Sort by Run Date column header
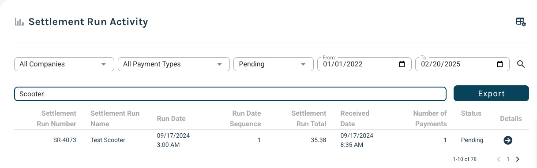 point(171,119)
